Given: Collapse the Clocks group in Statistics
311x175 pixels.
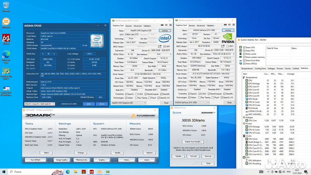Looking at the screenshot, I should [x=244, y=136].
